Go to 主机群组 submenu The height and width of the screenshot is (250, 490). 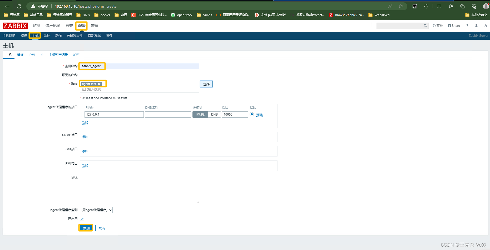point(9,36)
